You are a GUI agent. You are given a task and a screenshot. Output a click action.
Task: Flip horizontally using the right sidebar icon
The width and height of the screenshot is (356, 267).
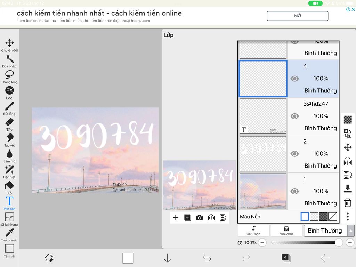(x=348, y=161)
